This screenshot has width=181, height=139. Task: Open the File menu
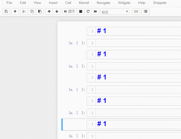9,3
